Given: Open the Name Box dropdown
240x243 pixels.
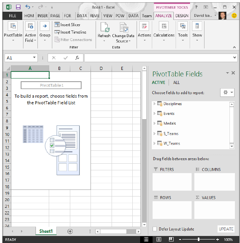Looking at the screenshot, I should click(34, 58).
